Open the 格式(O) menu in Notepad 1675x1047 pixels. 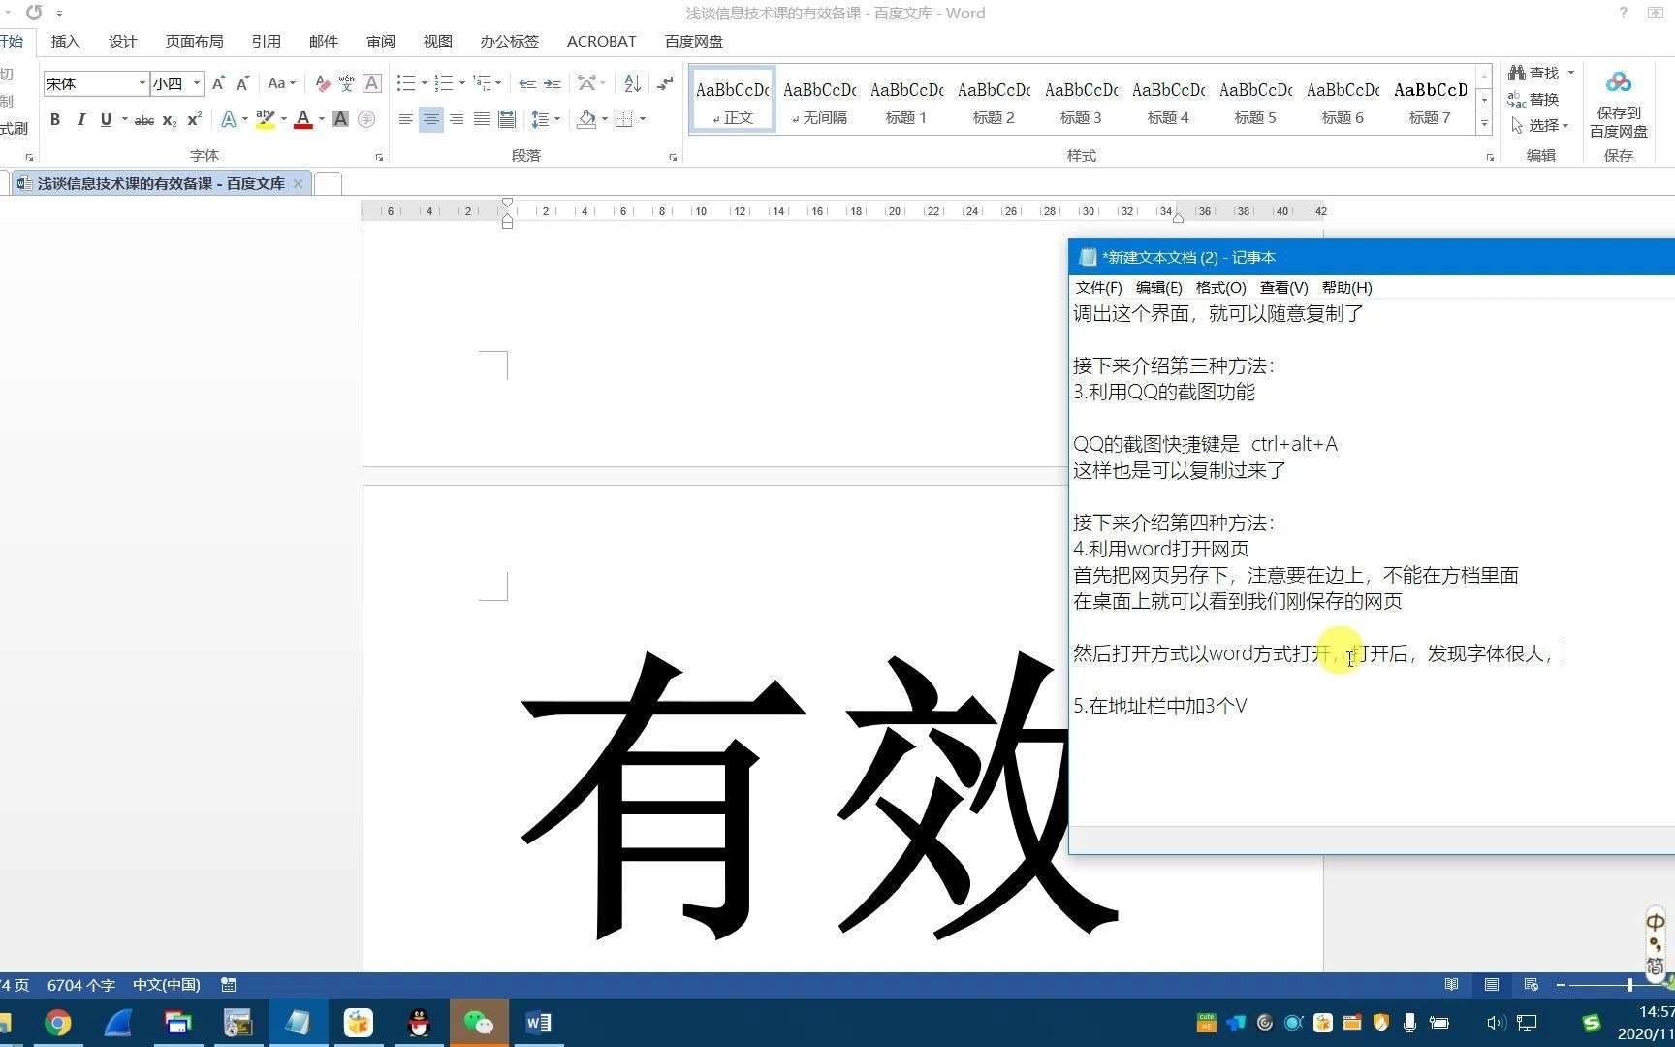pos(1220,287)
